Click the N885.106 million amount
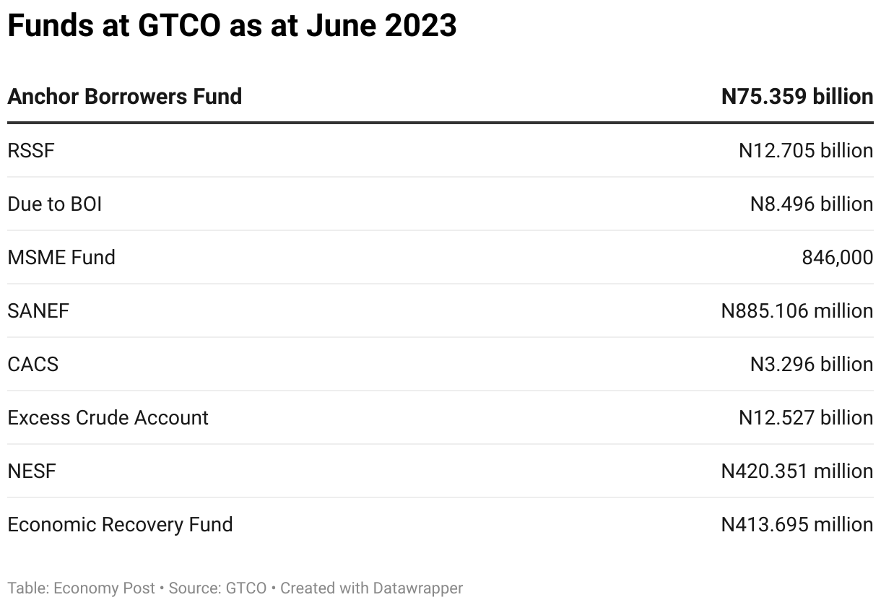Viewport: 881px width, 605px height. pos(797,310)
